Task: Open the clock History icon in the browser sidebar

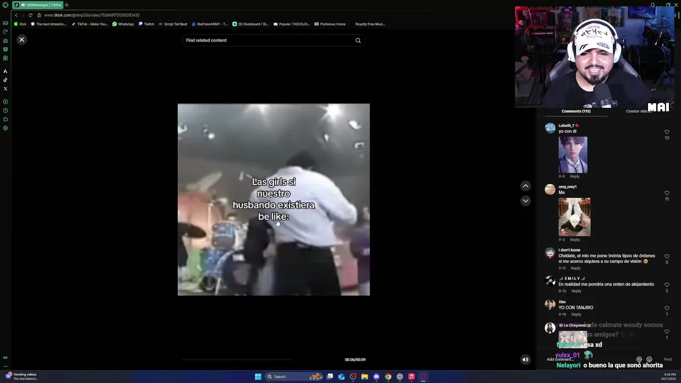Action: [5, 111]
